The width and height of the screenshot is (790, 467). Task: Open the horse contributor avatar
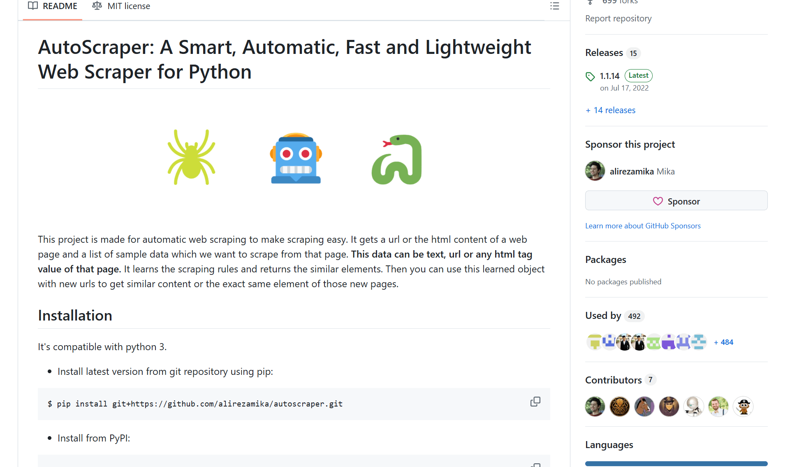[x=644, y=407]
